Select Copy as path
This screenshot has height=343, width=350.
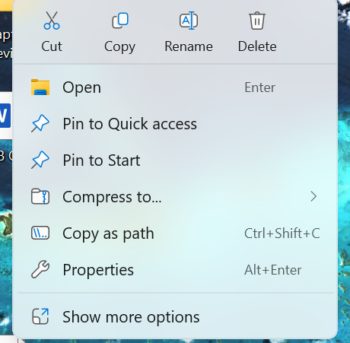coord(175,233)
